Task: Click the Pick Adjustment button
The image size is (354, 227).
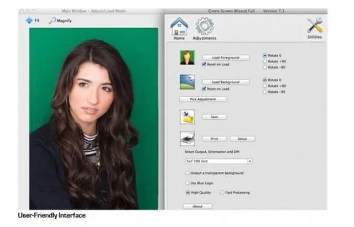Action: click(203, 99)
